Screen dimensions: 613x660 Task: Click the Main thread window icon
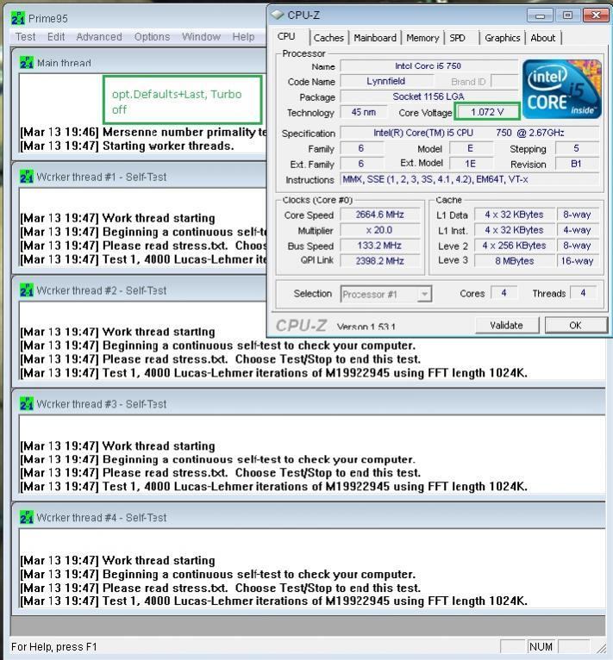pyautogui.click(x=26, y=63)
